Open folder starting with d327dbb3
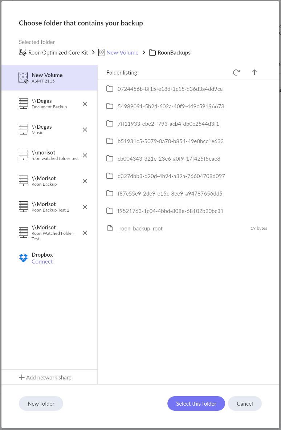Image resolution: width=281 pixels, height=430 pixels. (x=171, y=176)
